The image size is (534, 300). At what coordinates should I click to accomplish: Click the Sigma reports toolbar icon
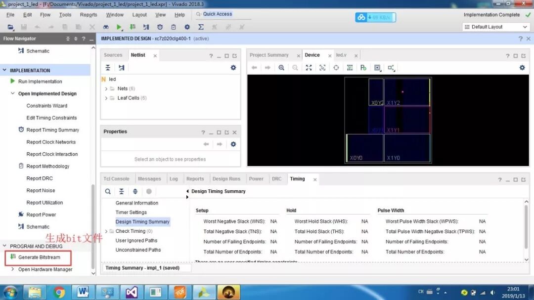pyautogui.click(x=201, y=27)
